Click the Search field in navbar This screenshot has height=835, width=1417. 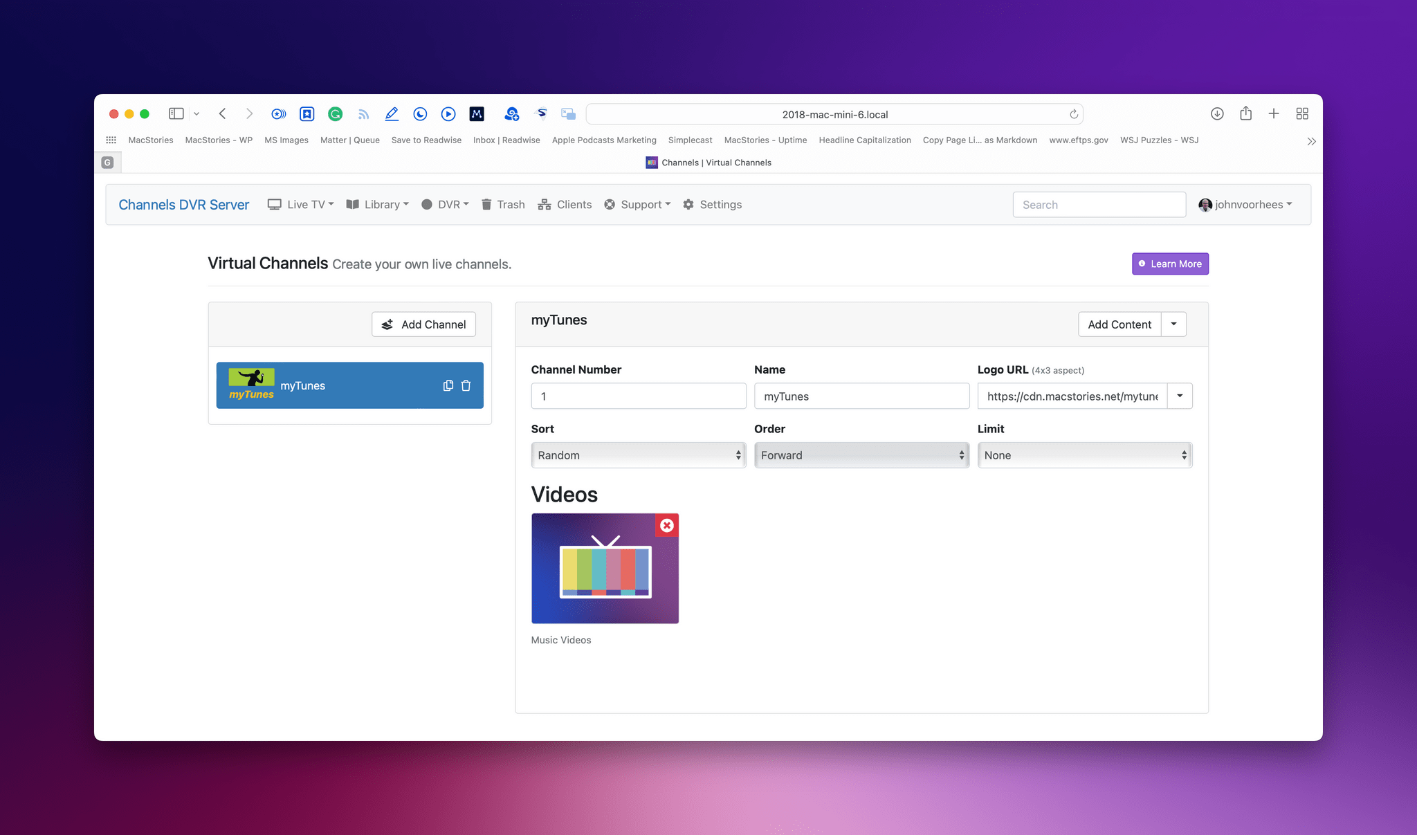click(1099, 205)
